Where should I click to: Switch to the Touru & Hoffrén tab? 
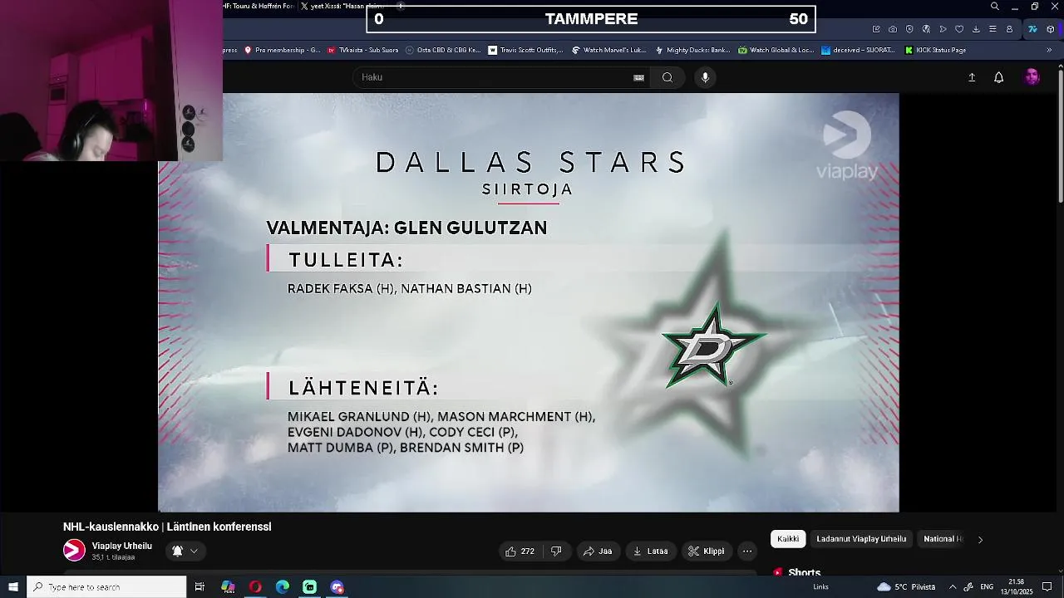click(259, 7)
